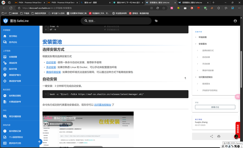Open the 个人版使用协议 document icon
The width and height of the screenshot is (243, 148).
tap(5, 137)
